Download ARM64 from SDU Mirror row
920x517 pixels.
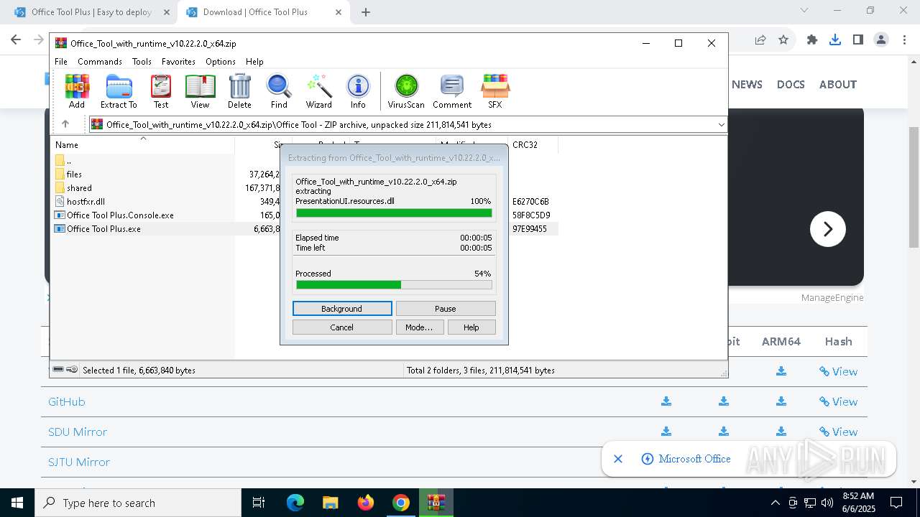[781, 432]
